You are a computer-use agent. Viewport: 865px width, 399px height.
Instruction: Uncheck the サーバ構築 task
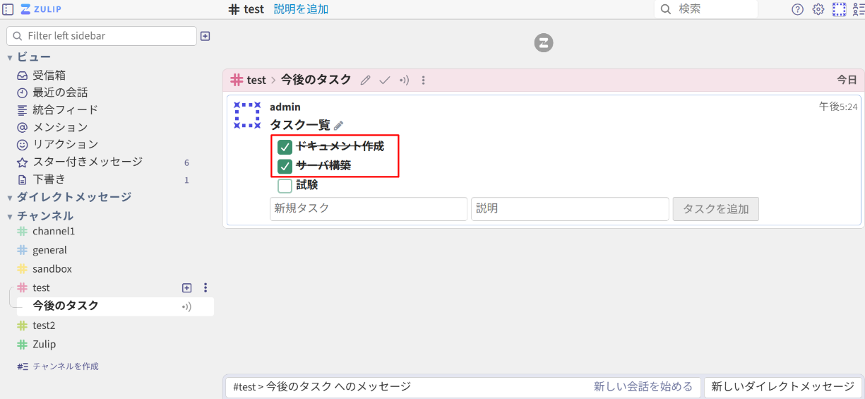coord(285,167)
